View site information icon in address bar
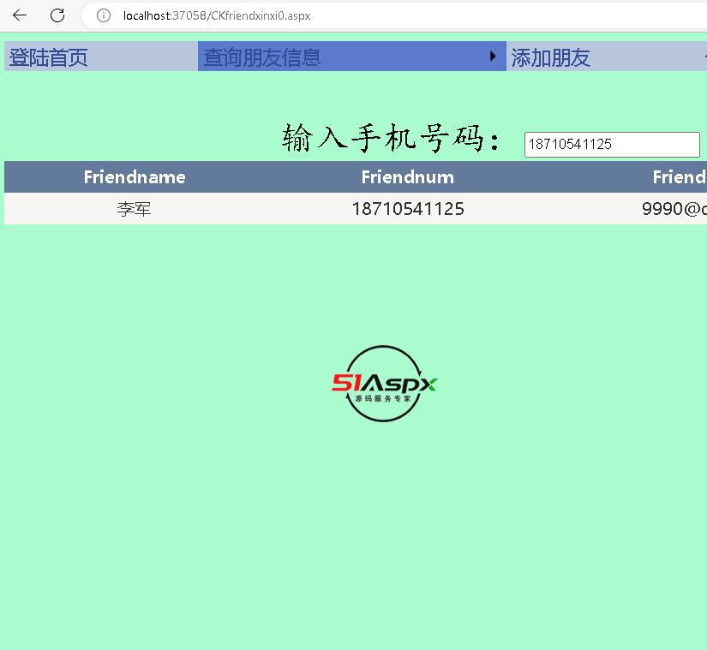 tap(103, 15)
